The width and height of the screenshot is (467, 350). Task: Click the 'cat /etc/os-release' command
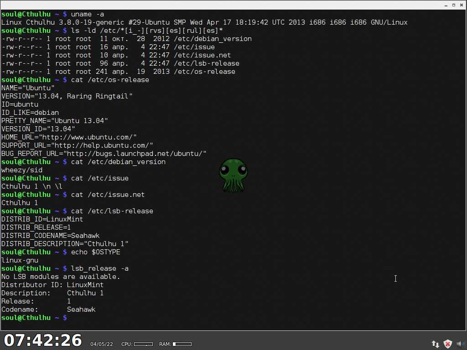pyautogui.click(x=110, y=80)
